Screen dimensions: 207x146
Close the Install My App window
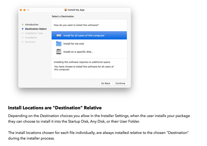pyautogui.click(x=21, y=10)
